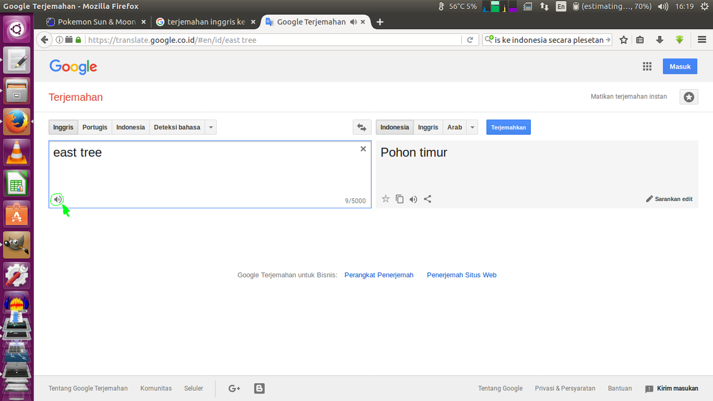The height and width of the screenshot is (401, 713).
Task: Open Tentang Google Terjemahan footer link
Action: 88,388
